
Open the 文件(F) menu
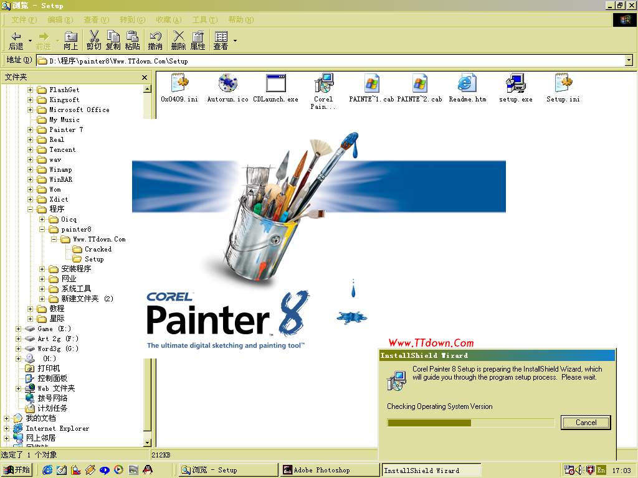pyautogui.click(x=24, y=19)
